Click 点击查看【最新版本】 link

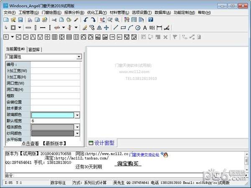(x=43, y=143)
